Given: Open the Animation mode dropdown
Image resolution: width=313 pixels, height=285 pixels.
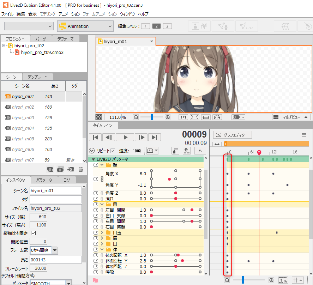Looking at the screenshot, I should (x=85, y=26).
